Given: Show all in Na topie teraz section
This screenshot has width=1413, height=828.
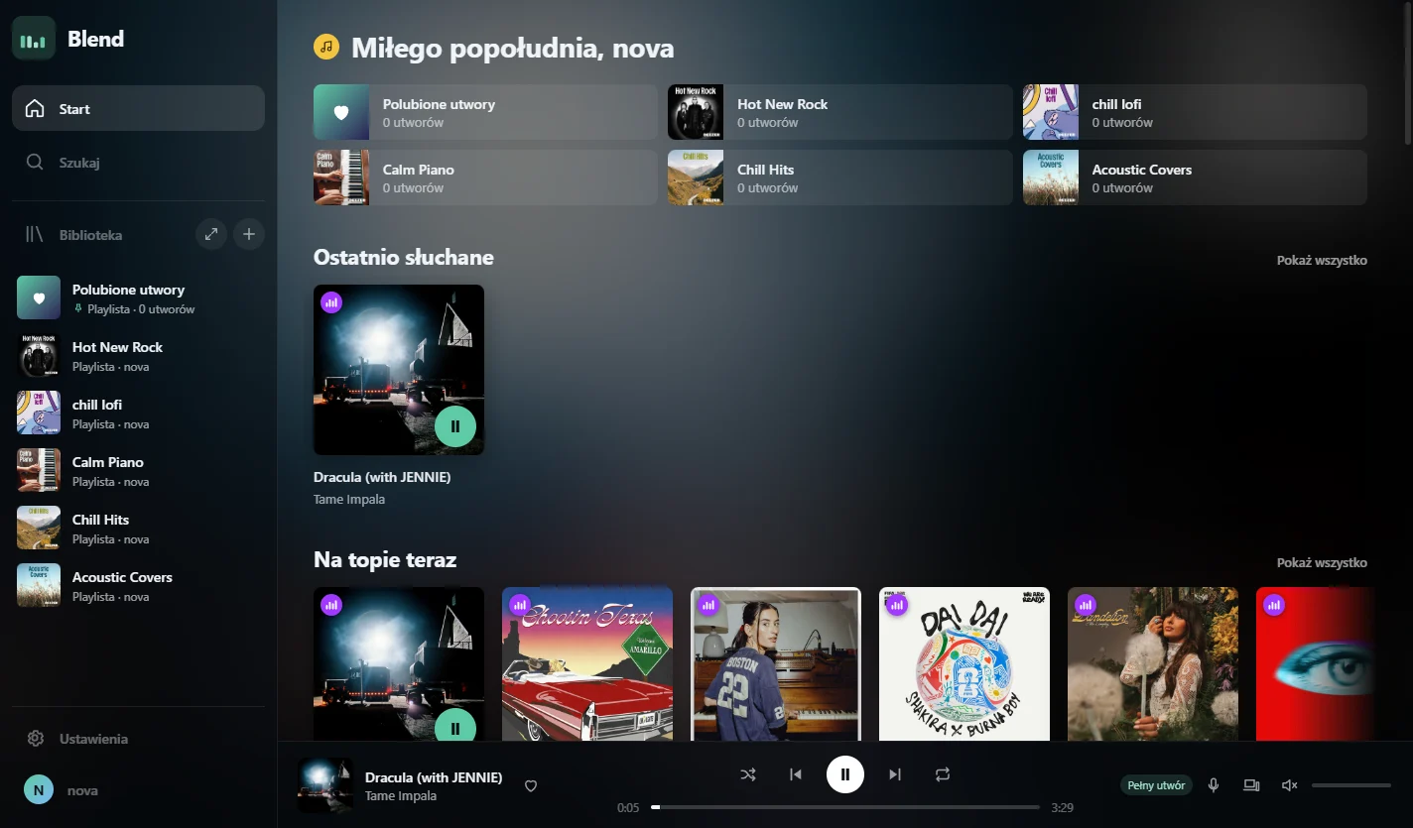Looking at the screenshot, I should pyautogui.click(x=1322, y=563).
